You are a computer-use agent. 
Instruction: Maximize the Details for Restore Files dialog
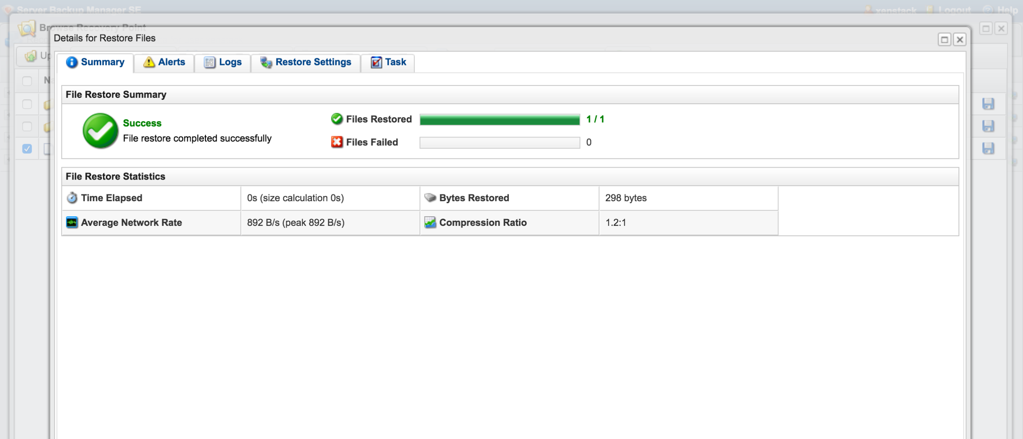944,40
